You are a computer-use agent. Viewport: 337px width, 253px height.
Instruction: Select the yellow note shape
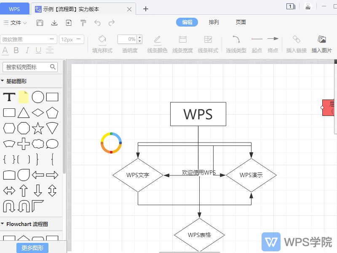click(x=24, y=97)
